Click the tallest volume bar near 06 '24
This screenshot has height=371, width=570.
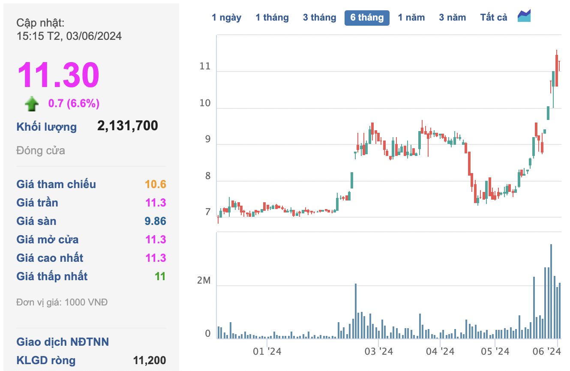pyautogui.click(x=551, y=291)
